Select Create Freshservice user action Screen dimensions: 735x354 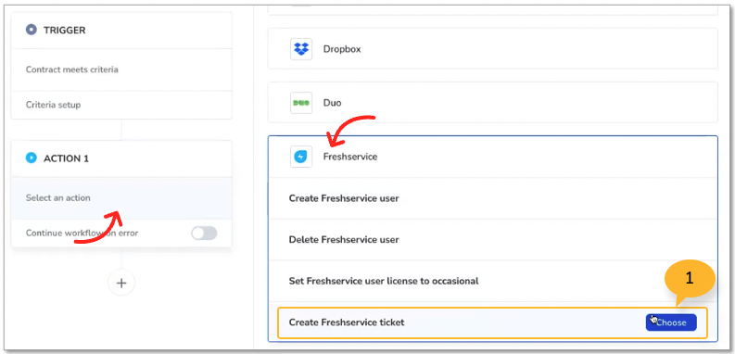[x=493, y=198]
